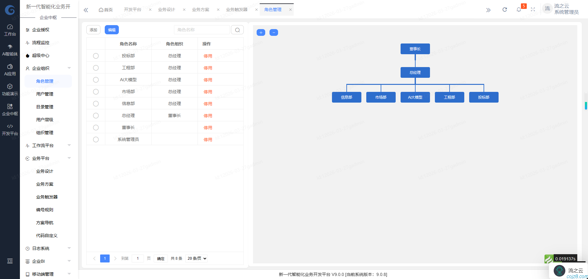Collapse the 企业组织 menu section

69,68
